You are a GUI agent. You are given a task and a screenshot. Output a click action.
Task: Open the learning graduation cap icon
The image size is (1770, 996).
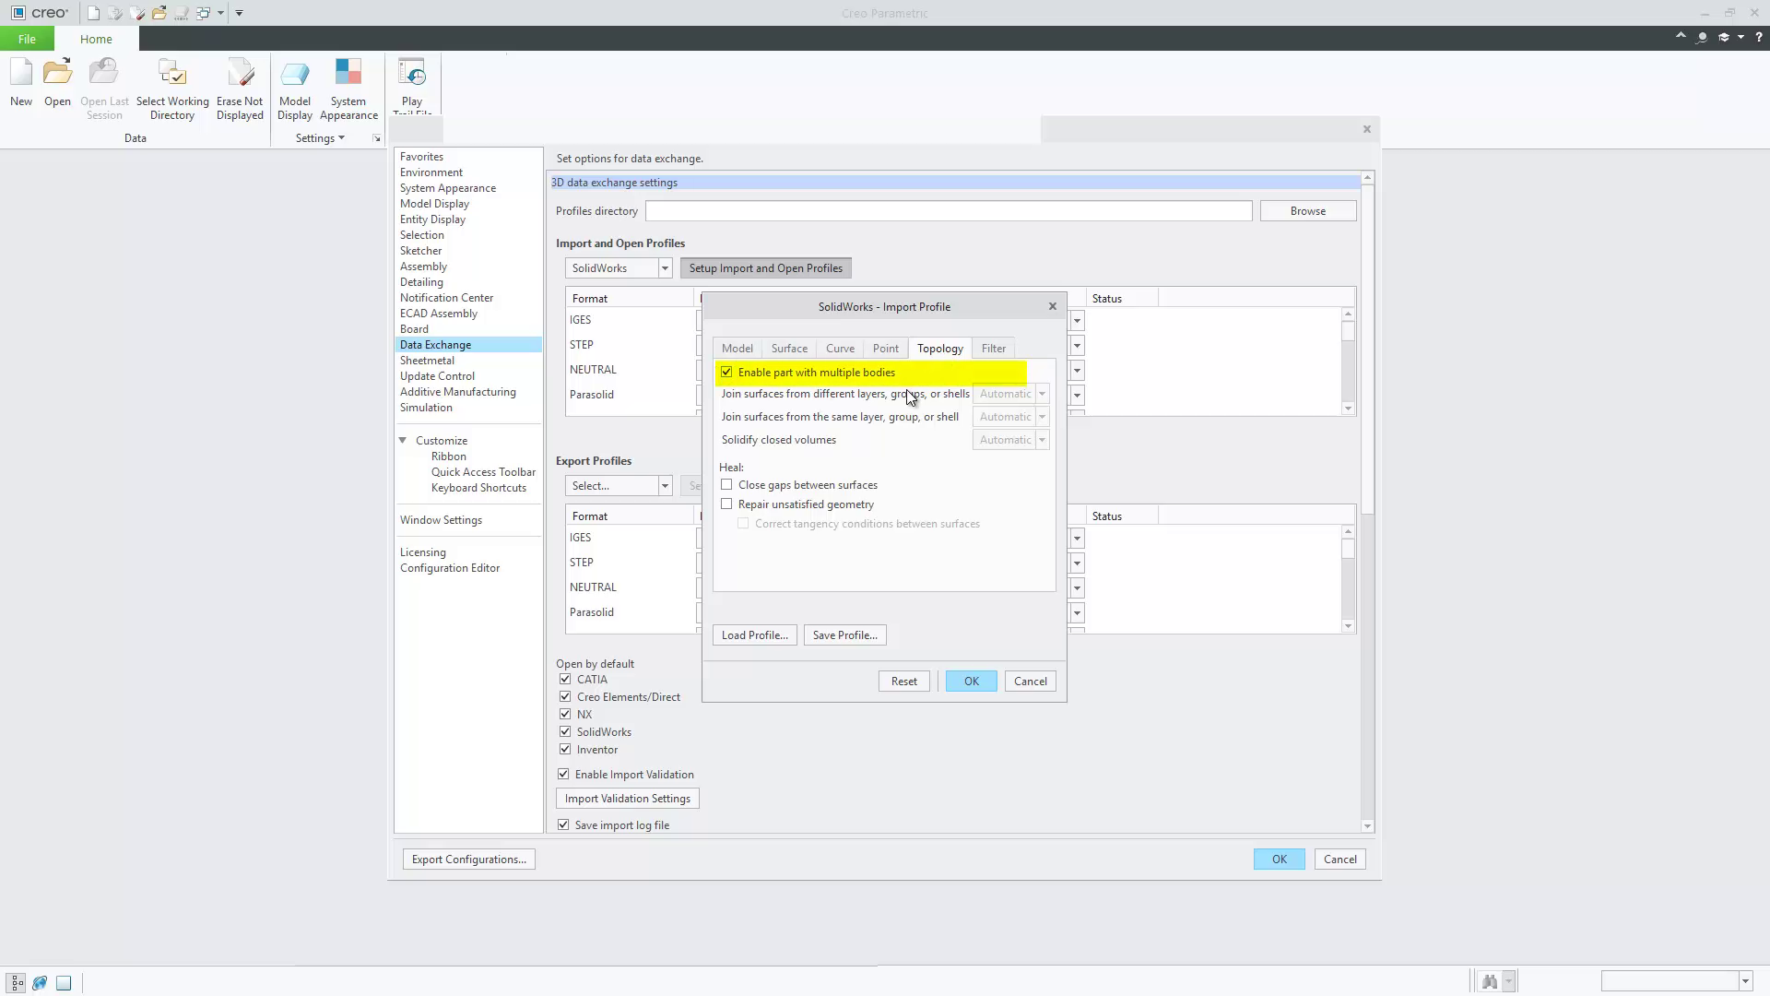click(x=1723, y=38)
